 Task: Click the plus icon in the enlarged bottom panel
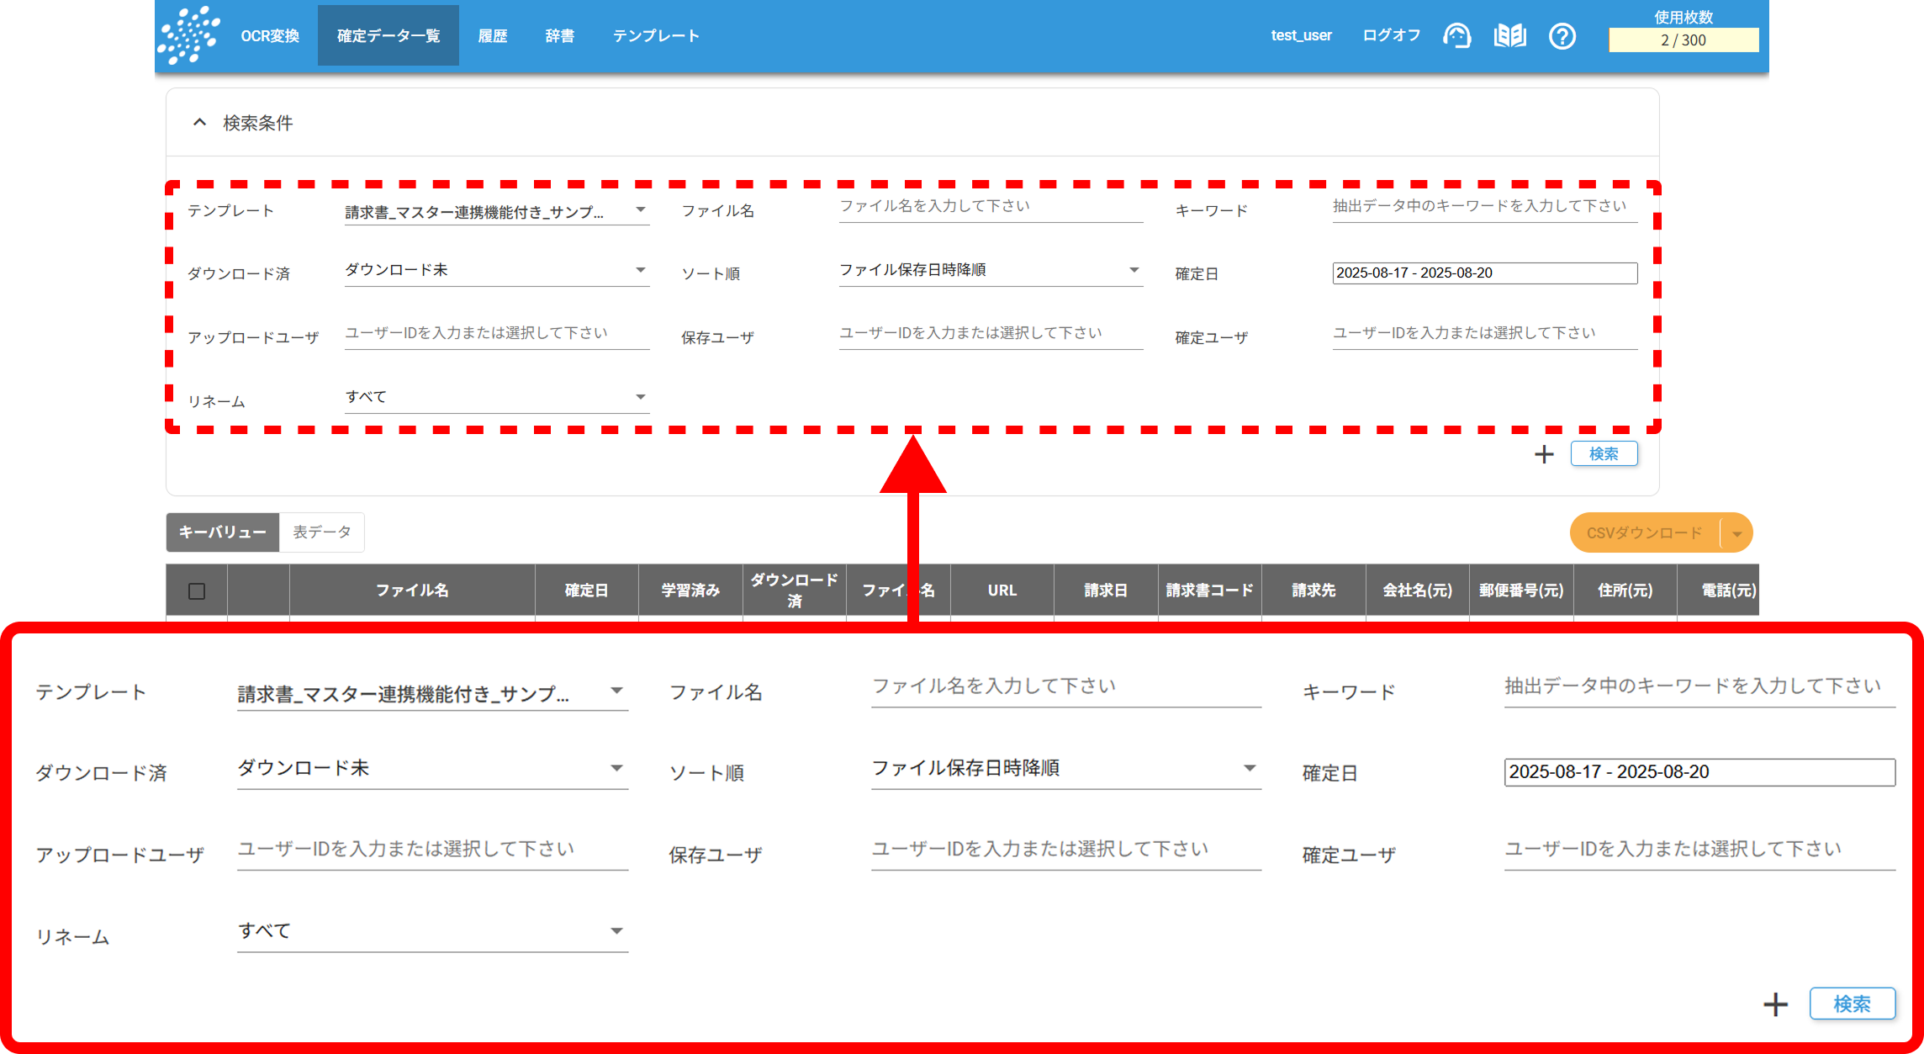click(1775, 1004)
